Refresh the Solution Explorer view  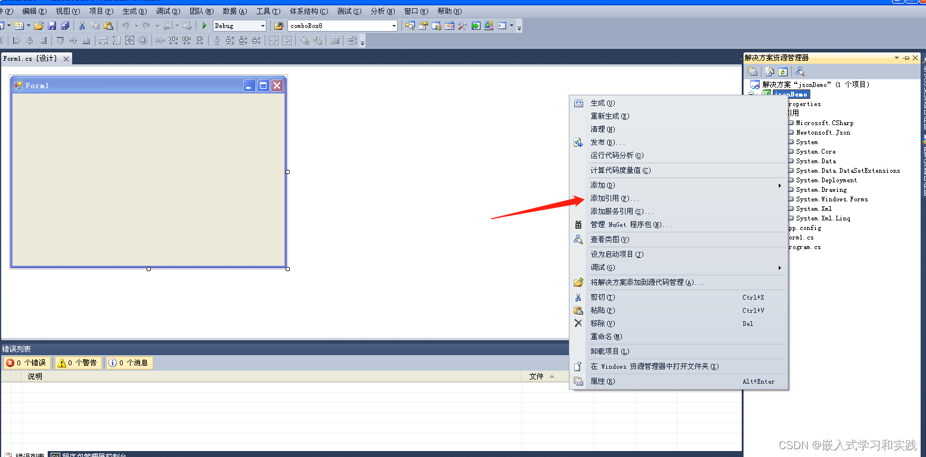(x=783, y=71)
